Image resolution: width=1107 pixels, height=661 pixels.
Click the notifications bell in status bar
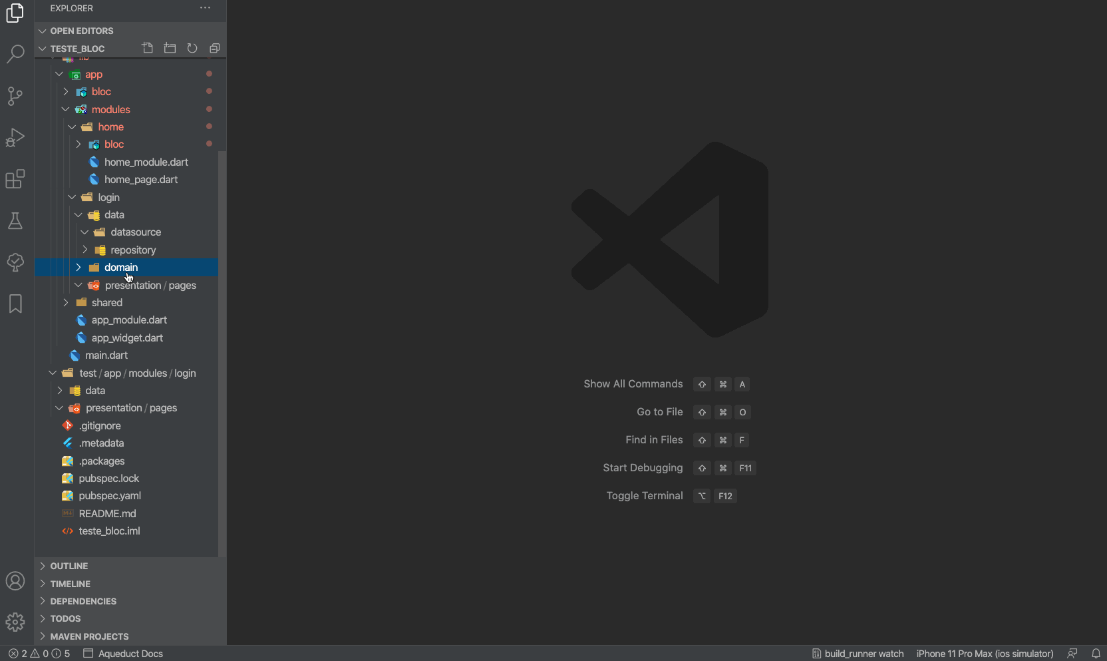coord(1096,654)
